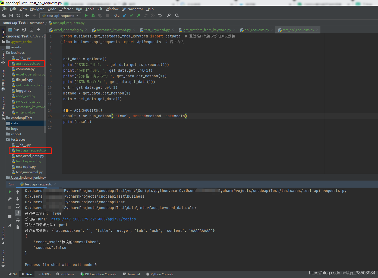The image size is (378, 278).
Task: Rerun using green play in Run panel
Action: (10, 192)
